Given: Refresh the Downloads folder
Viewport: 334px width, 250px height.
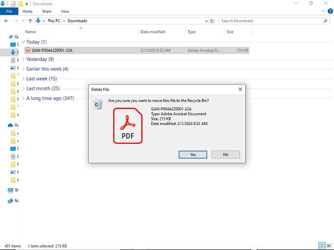Looking at the screenshot, I should (212, 21).
